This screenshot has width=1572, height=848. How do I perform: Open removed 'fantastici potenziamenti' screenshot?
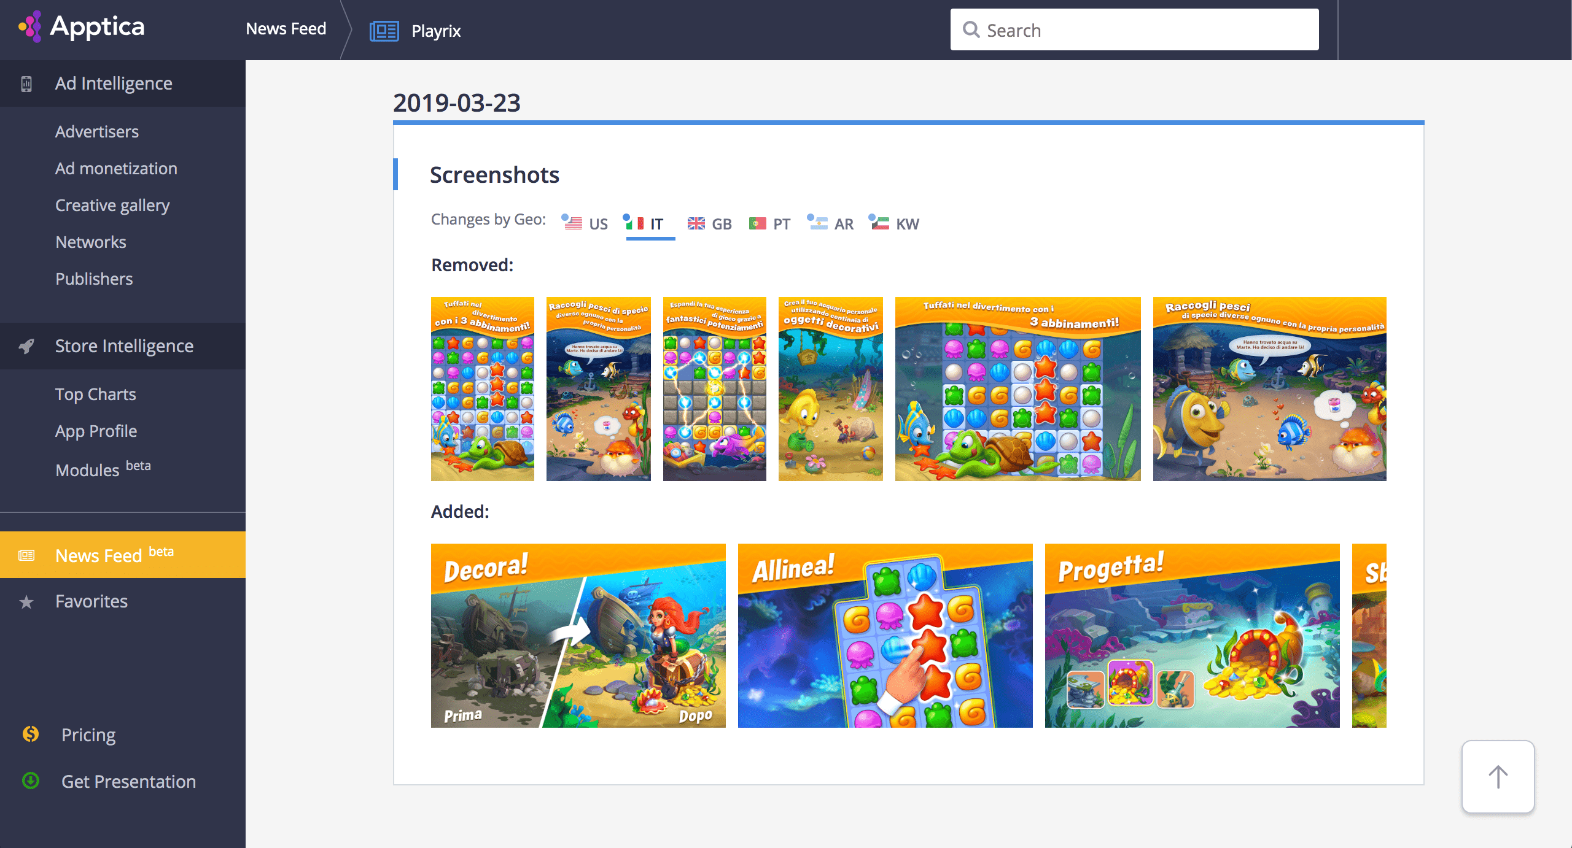click(715, 389)
